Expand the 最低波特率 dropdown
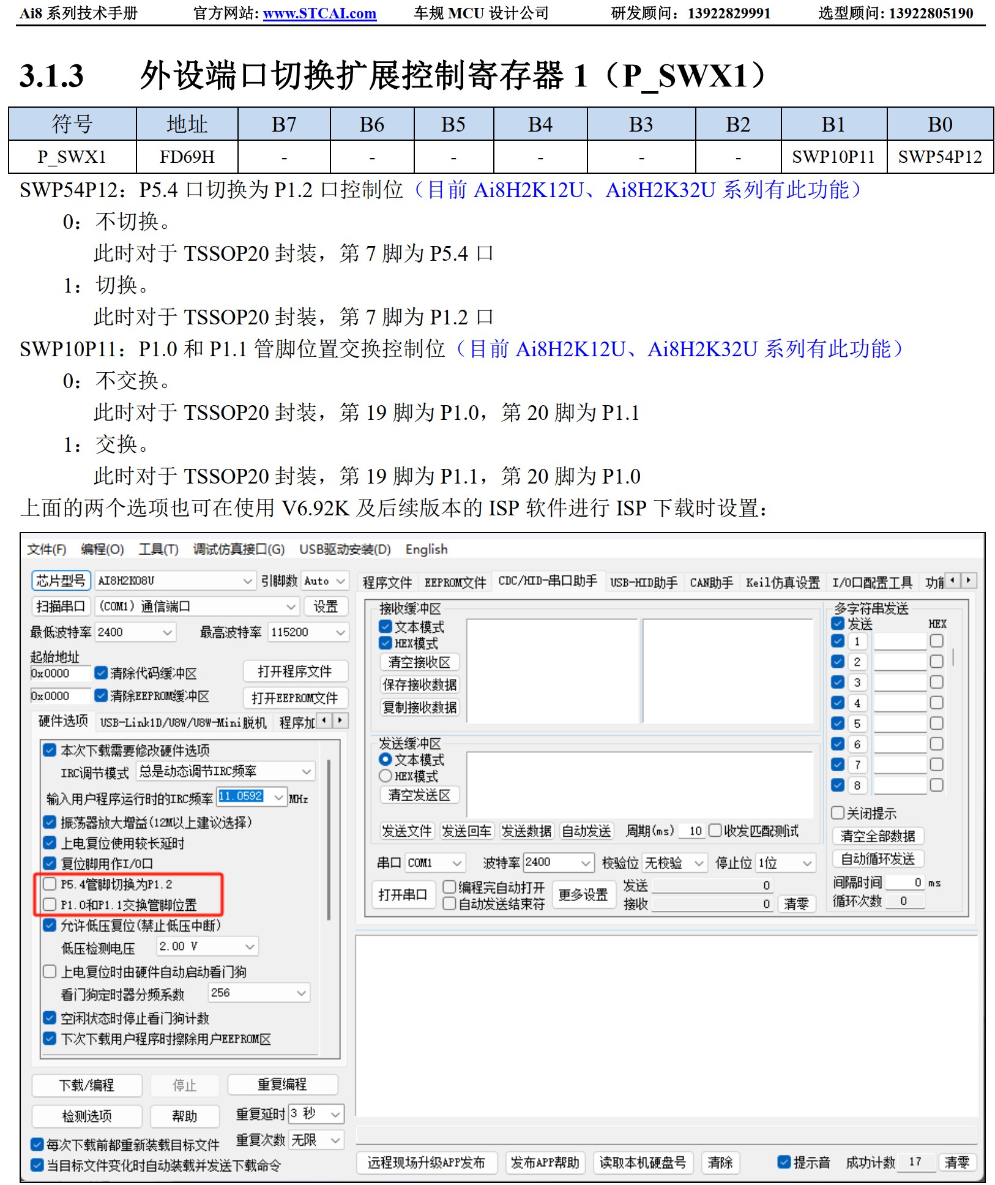 [136, 632]
